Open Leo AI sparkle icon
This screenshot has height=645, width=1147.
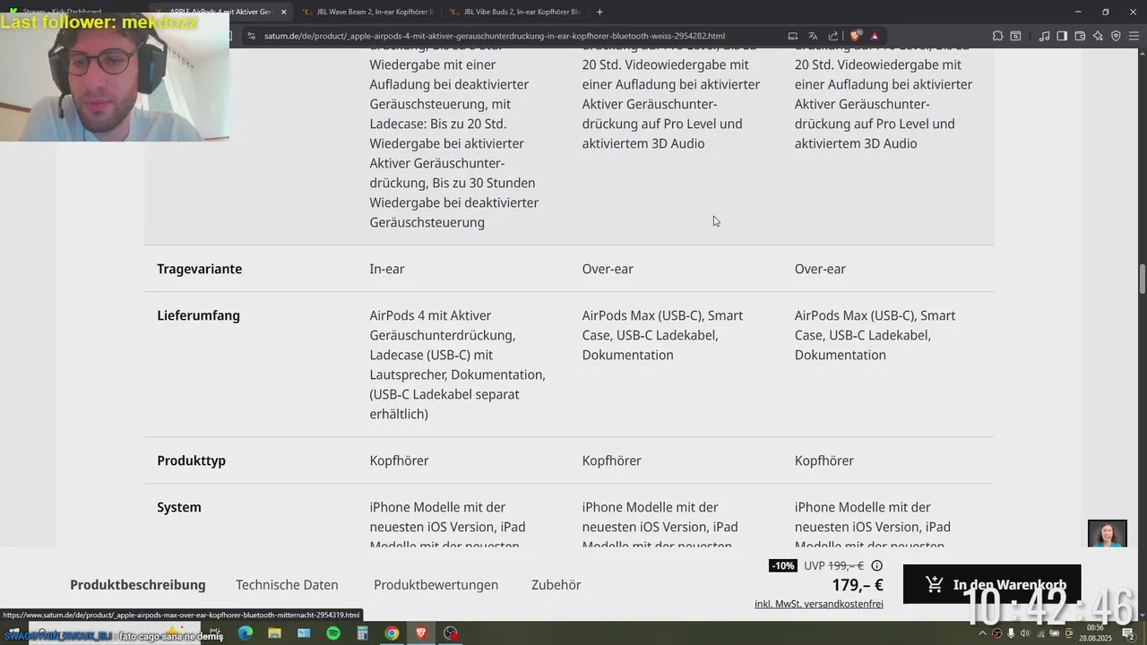[1098, 36]
